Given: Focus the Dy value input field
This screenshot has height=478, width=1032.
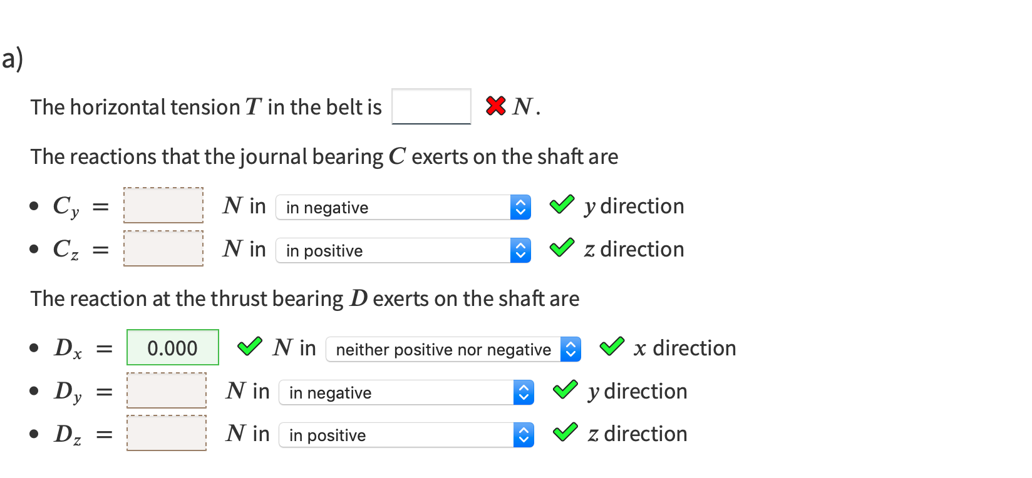Looking at the screenshot, I should pyautogui.click(x=167, y=390).
